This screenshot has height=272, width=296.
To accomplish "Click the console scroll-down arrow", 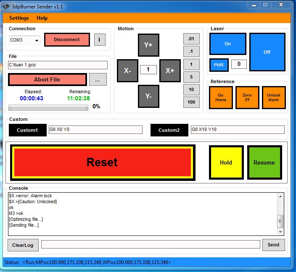I will coord(280,232).
